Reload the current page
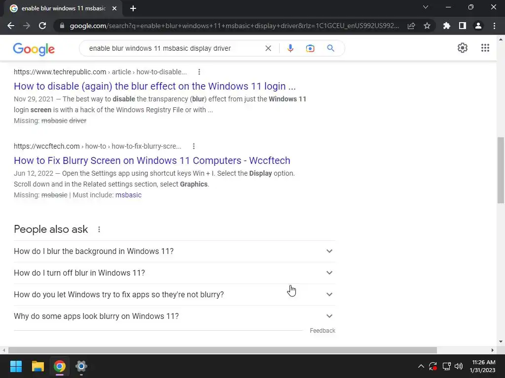 click(x=42, y=26)
